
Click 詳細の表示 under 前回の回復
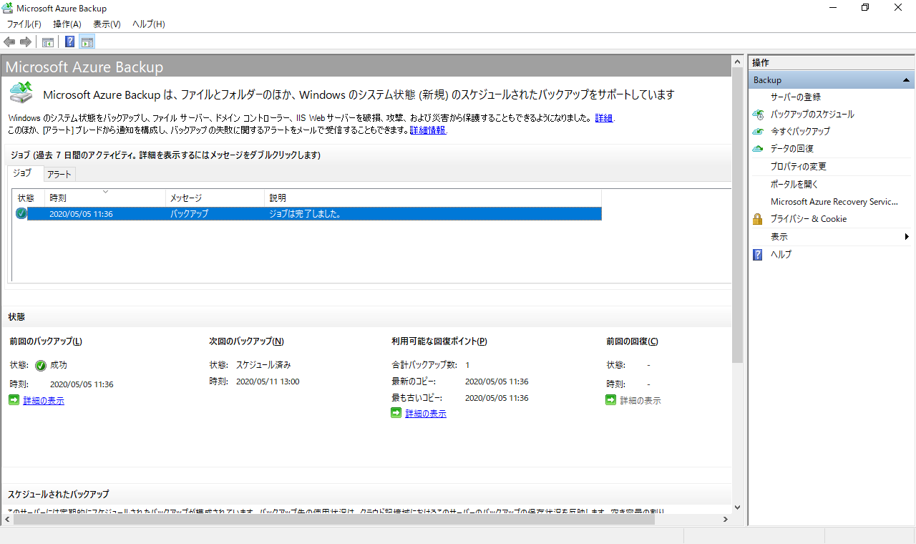point(640,401)
